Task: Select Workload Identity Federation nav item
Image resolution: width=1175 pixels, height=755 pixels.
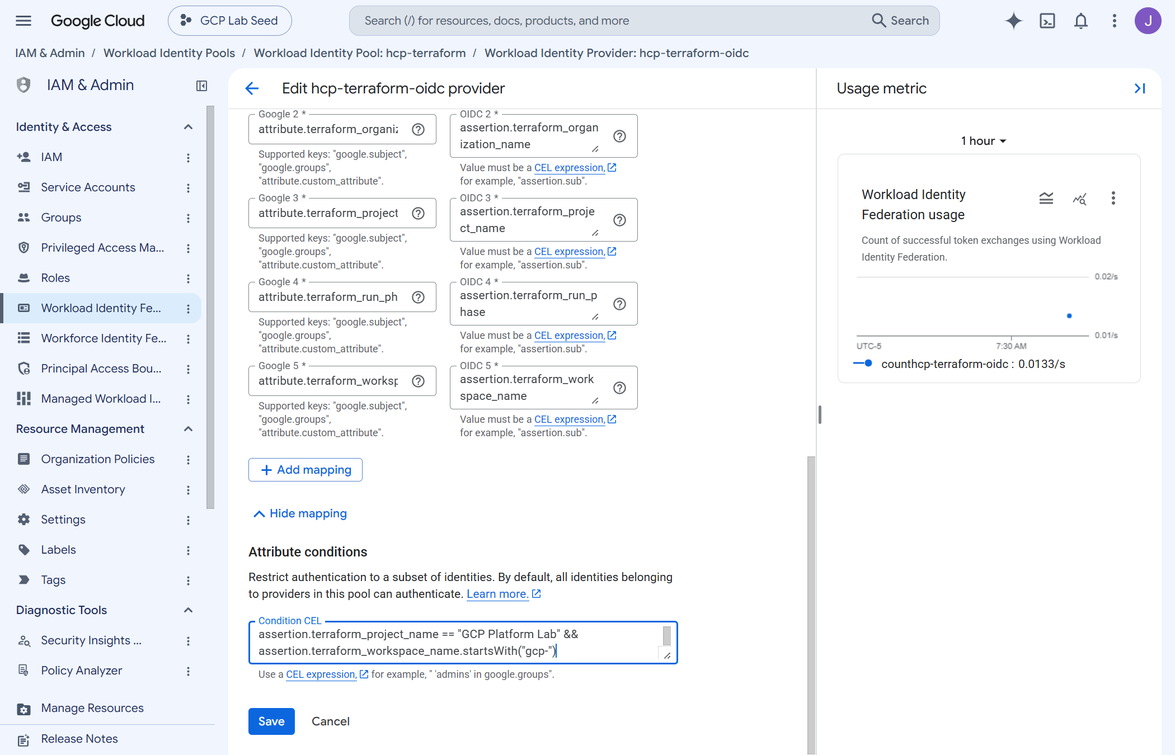Action: [101, 308]
